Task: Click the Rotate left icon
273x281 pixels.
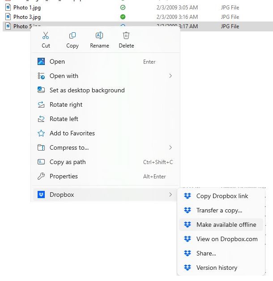Action: [41, 119]
